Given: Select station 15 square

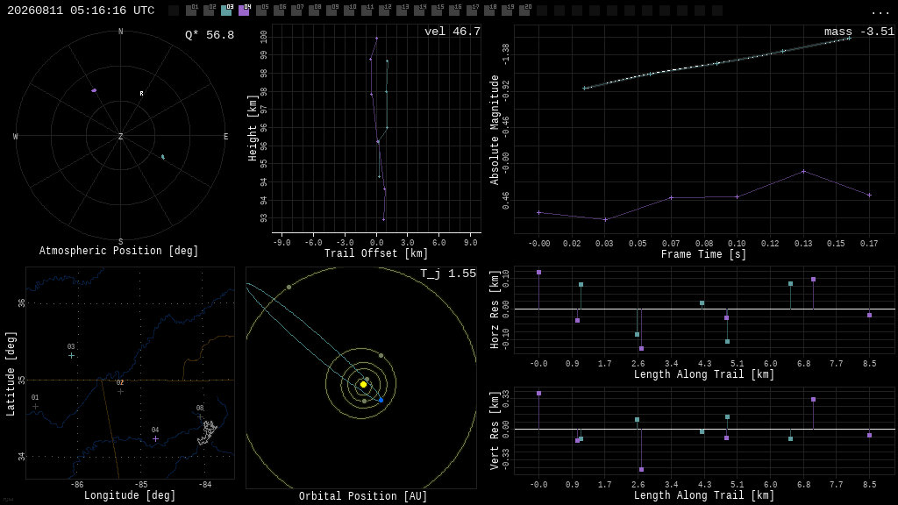Looking at the screenshot, I should click(x=437, y=11).
